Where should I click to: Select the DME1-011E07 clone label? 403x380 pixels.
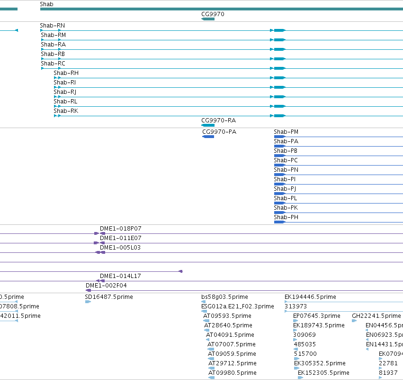tap(121, 238)
